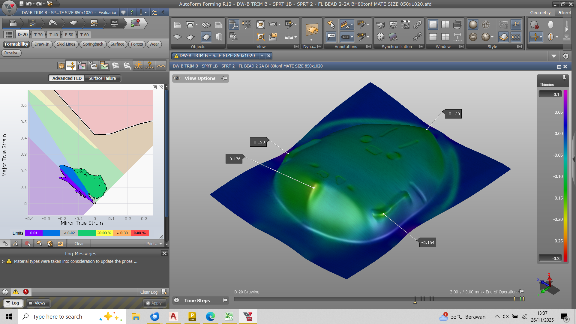Open the Blank stage in process bar
This screenshot has width=576, height=324.
[x=73, y=23]
